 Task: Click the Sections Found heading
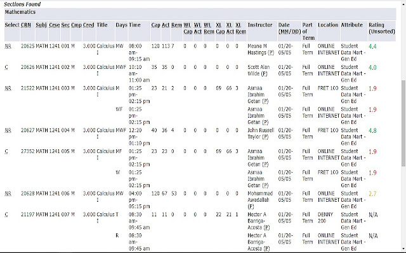pyautogui.click(x=22, y=4)
